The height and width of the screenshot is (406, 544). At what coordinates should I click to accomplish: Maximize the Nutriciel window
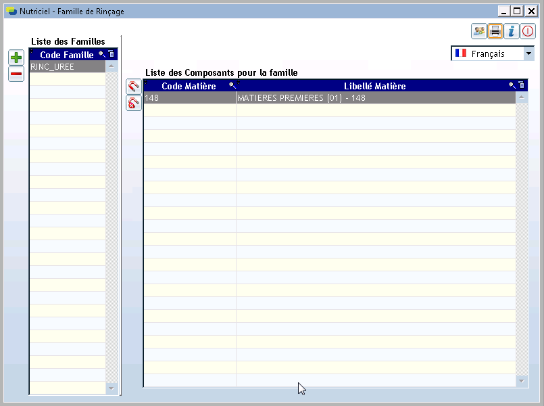click(x=517, y=11)
